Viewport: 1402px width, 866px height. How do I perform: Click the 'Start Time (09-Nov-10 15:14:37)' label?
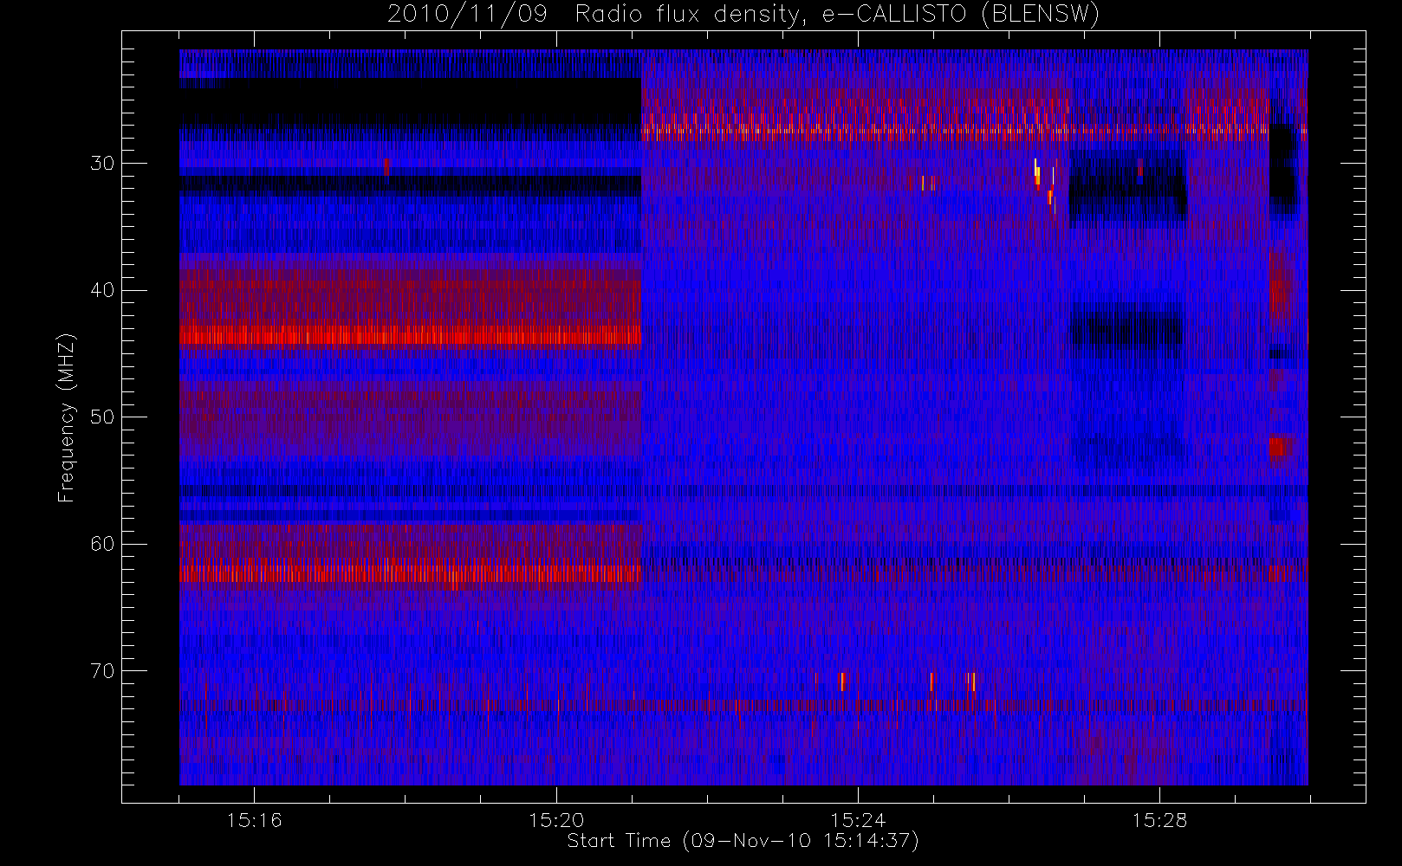click(743, 841)
